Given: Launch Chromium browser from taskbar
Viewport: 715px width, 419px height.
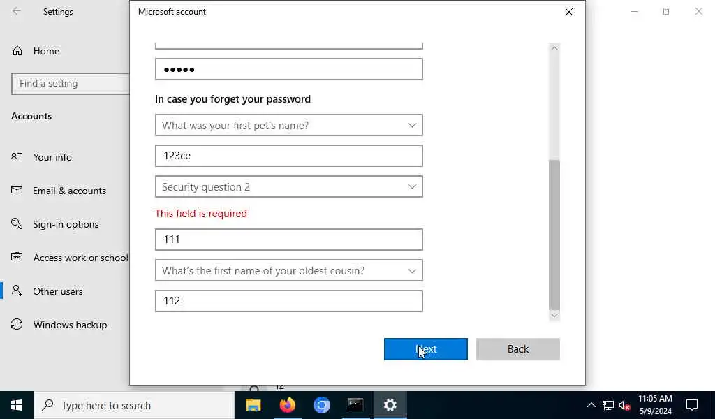Looking at the screenshot, I should click(x=321, y=405).
